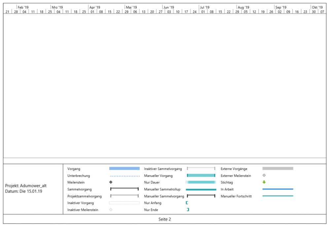Click the hollow Inaktiver Meilenstein diamond

point(111,210)
